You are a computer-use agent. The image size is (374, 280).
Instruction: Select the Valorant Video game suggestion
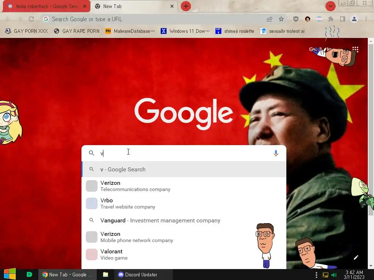point(184,254)
